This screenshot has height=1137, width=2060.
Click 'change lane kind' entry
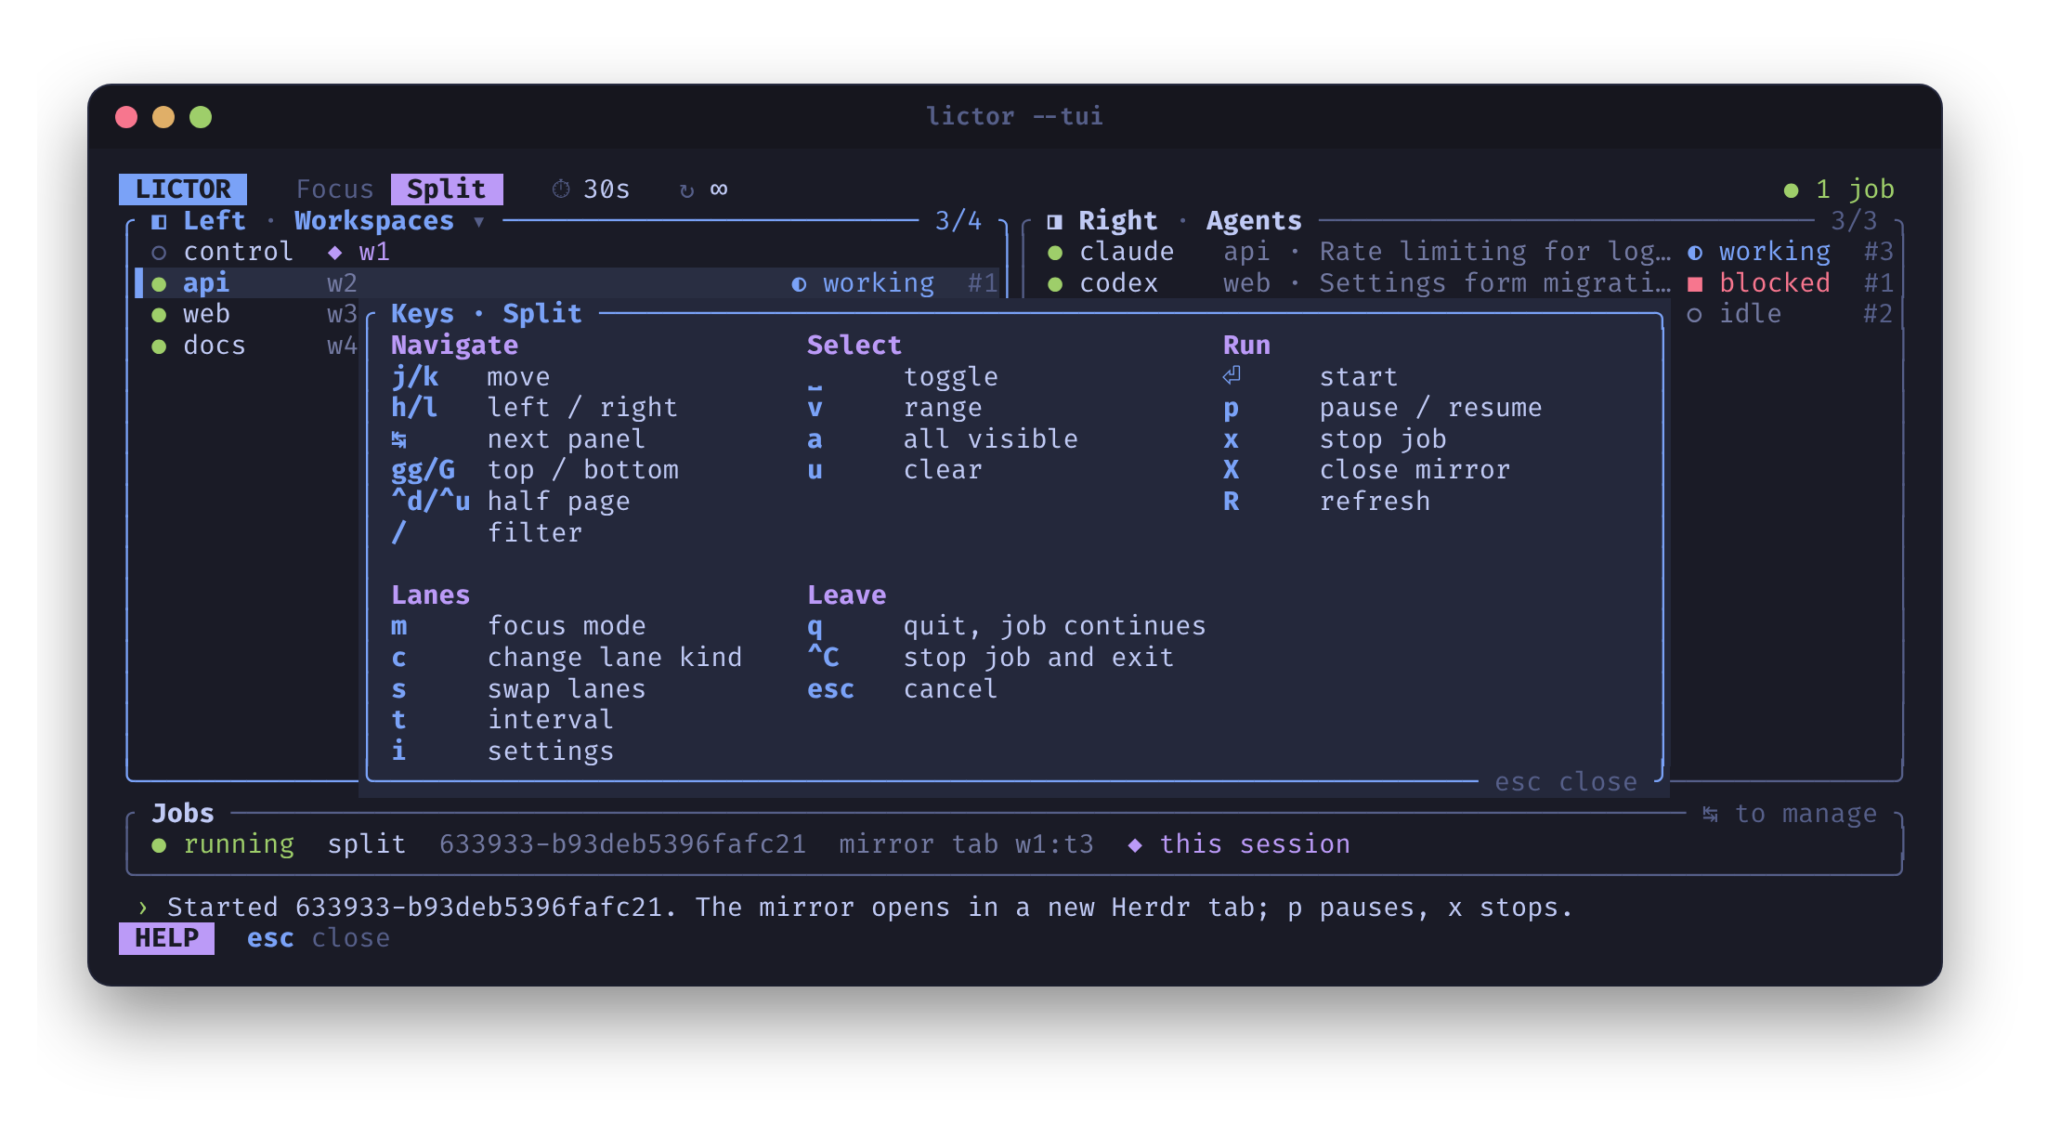pyautogui.click(x=615, y=658)
